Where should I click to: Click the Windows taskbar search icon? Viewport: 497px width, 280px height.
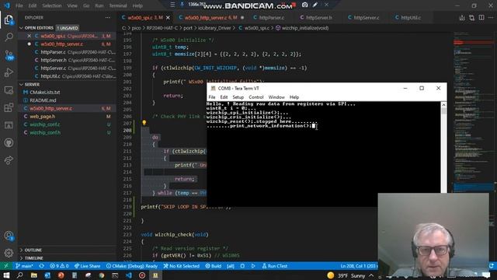click(x=19, y=275)
